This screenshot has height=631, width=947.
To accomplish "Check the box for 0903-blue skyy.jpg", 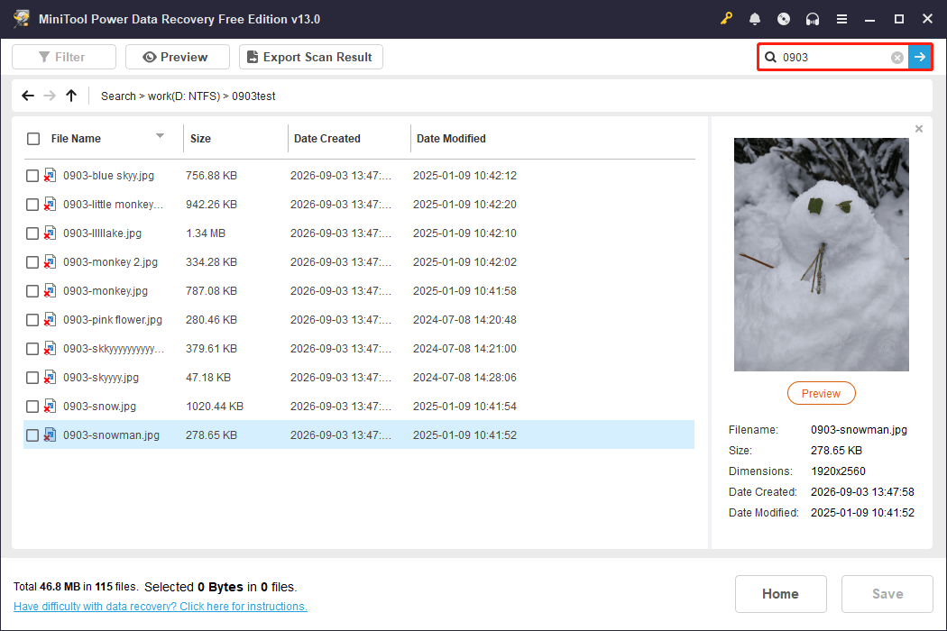I will (x=32, y=176).
